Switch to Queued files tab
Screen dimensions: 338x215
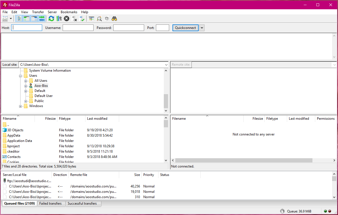pyautogui.click(x=19, y=203)
